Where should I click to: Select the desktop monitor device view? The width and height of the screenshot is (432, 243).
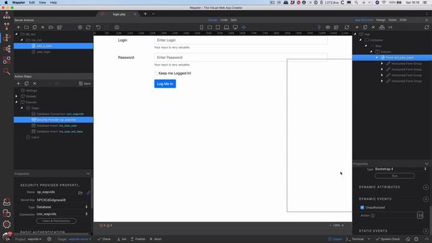pos(235,27)
